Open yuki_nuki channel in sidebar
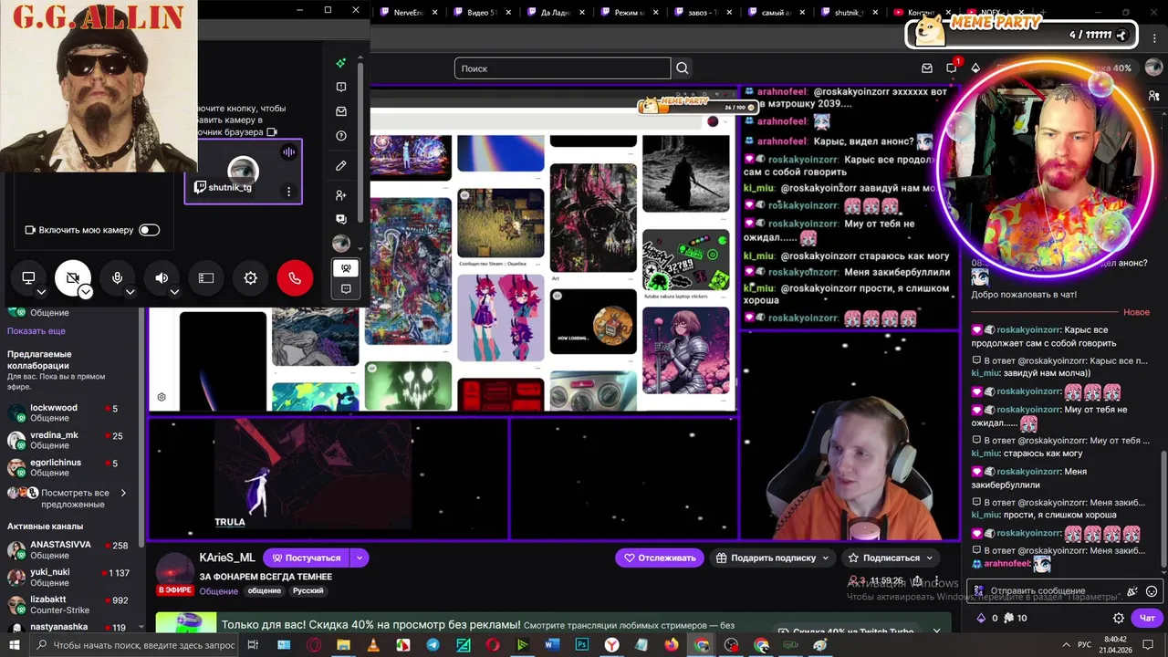Image resolution: width=1168 pixels, height=657 pixels. pyautogui.click(x=69, y=578)
